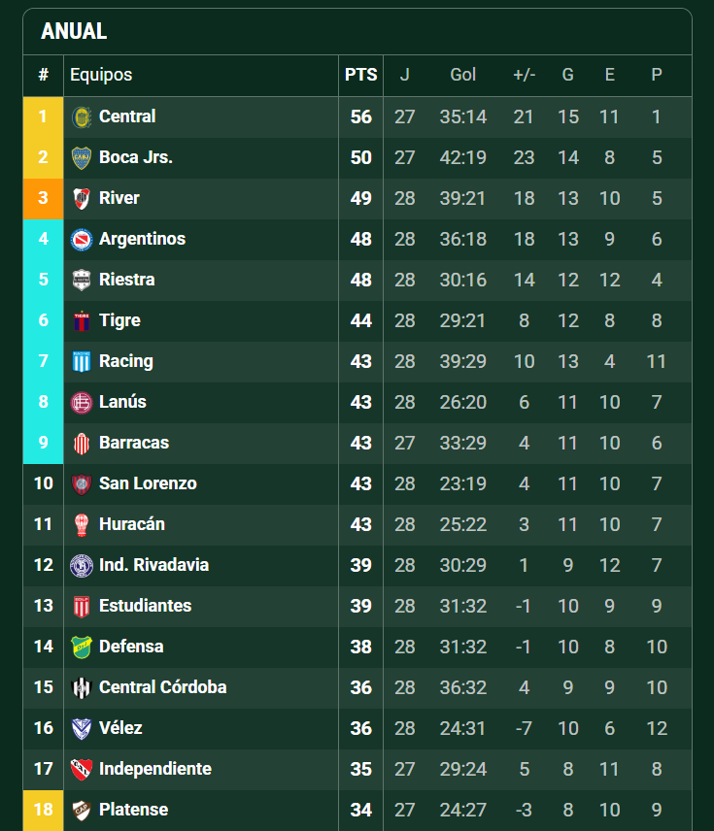714x831 pixels.
Task: Click the Argentinos club badge
Action: [82, 240]
